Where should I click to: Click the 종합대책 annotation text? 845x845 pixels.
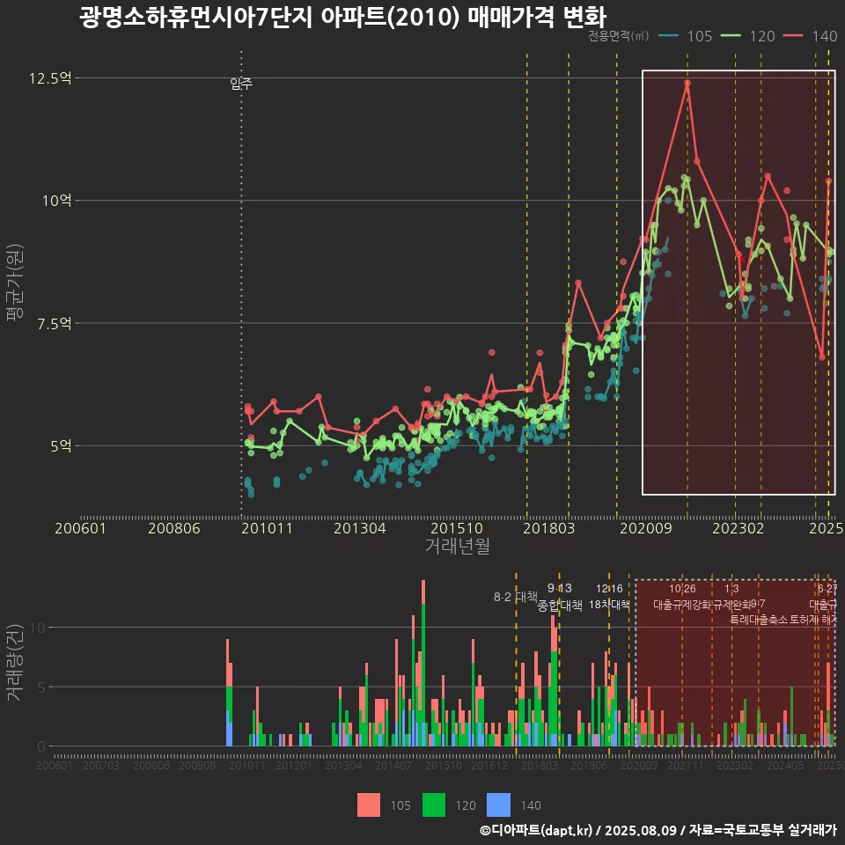[x=560, y=606]
